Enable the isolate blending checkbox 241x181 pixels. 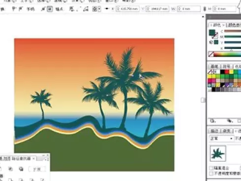point(211,168)
